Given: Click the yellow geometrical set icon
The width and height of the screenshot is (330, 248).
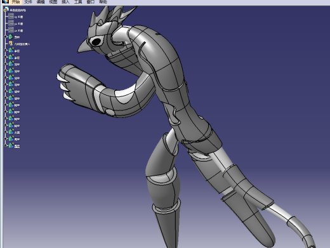Looking at the screenshot, I should (x=11, y=44).
